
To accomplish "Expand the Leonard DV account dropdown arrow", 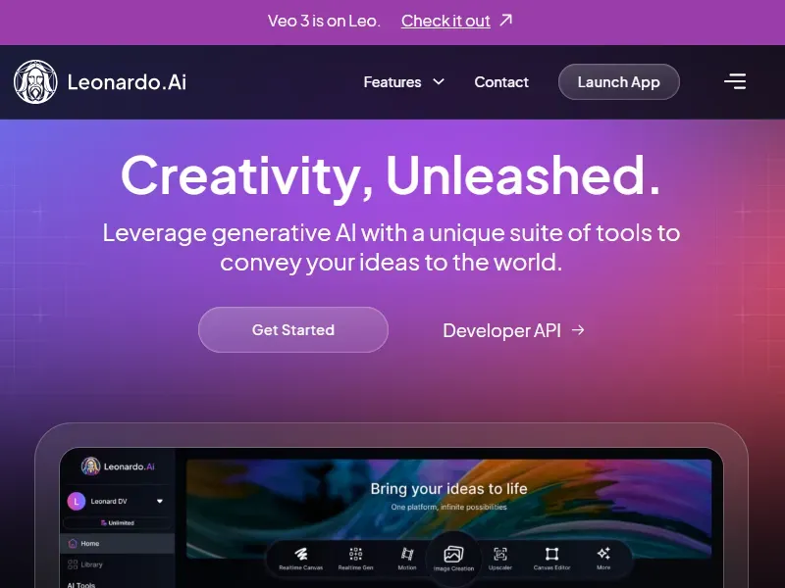I will [x=160, y=501].
